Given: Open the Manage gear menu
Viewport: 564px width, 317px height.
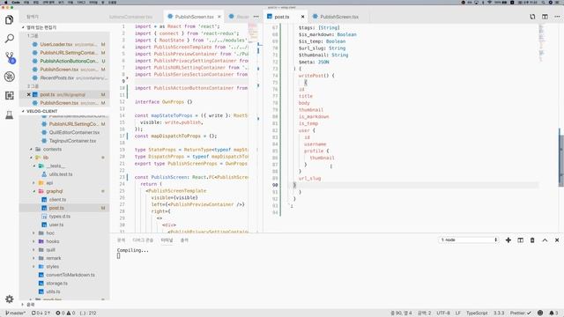Looking at the screenshot, I should coord(10,299).
